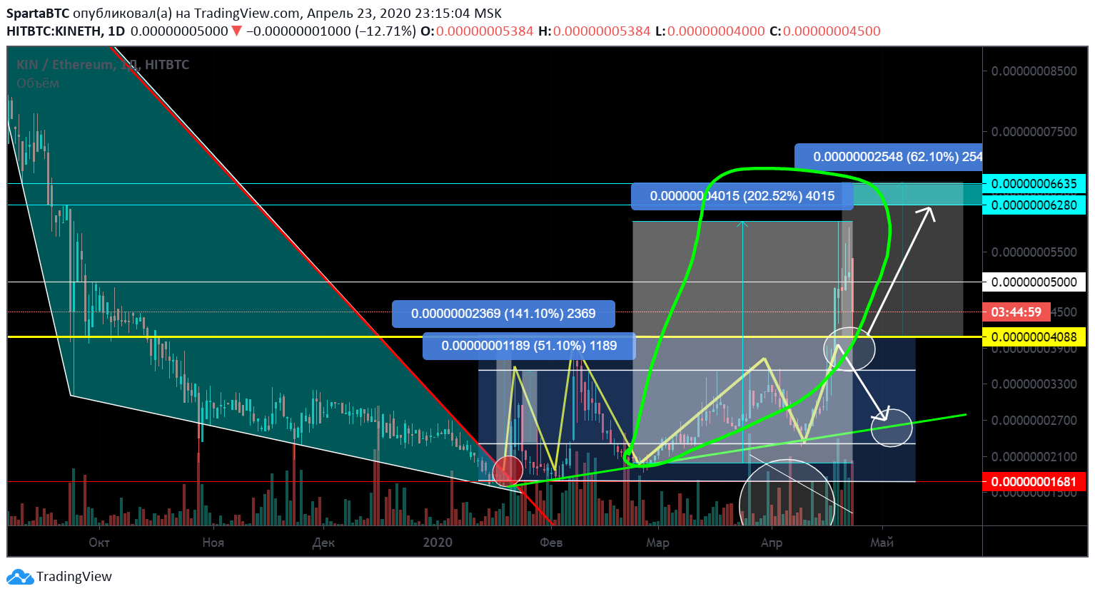Click the 0.00000002700 price axis tick
Viewport: 1095px width, 596px height.
click(x=1034, y=421)
